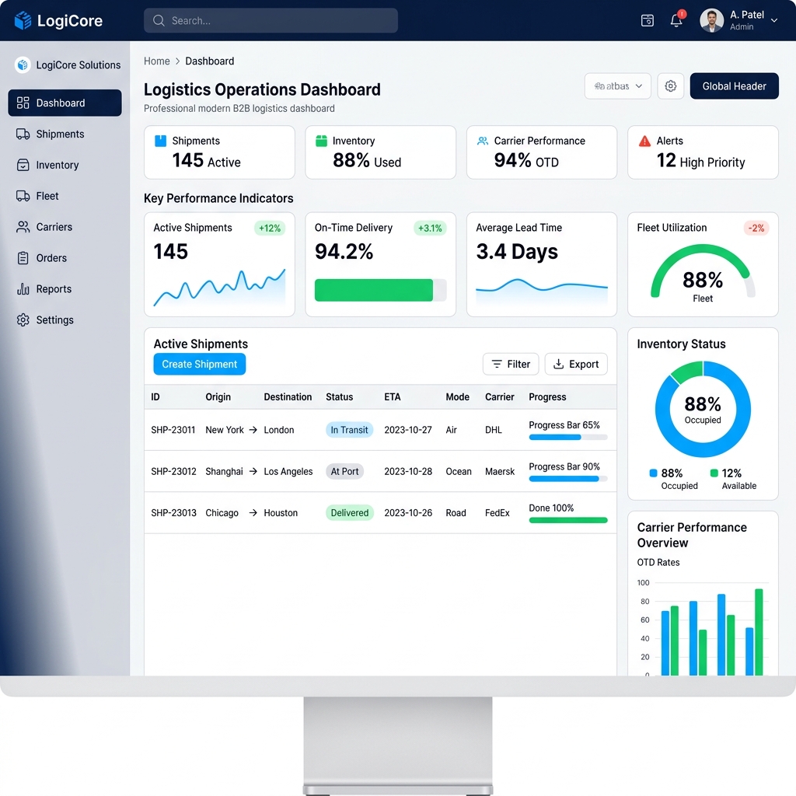Click the Create Shipment button
Viewport: 796px width, 796px height.
click(x=199, y=364)
